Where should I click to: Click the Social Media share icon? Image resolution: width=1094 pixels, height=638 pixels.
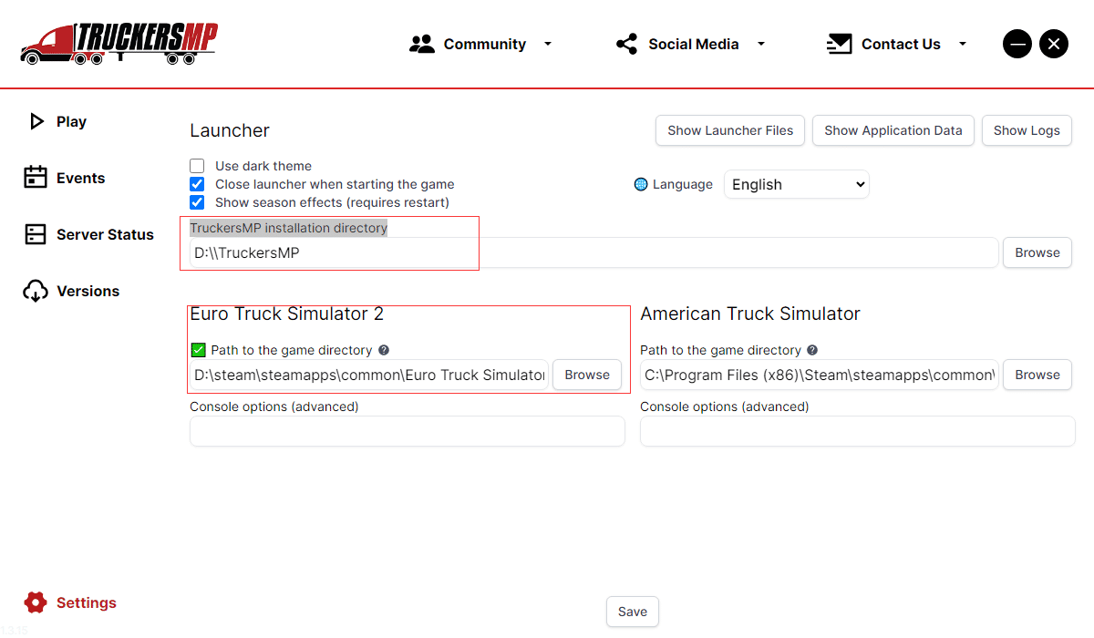click(x=626, y=44)
